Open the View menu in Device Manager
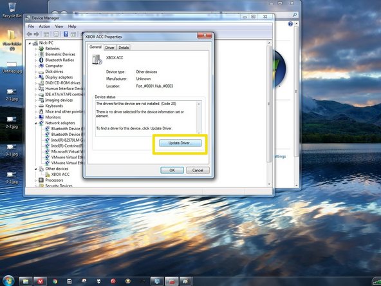 (x=59, y=26)
